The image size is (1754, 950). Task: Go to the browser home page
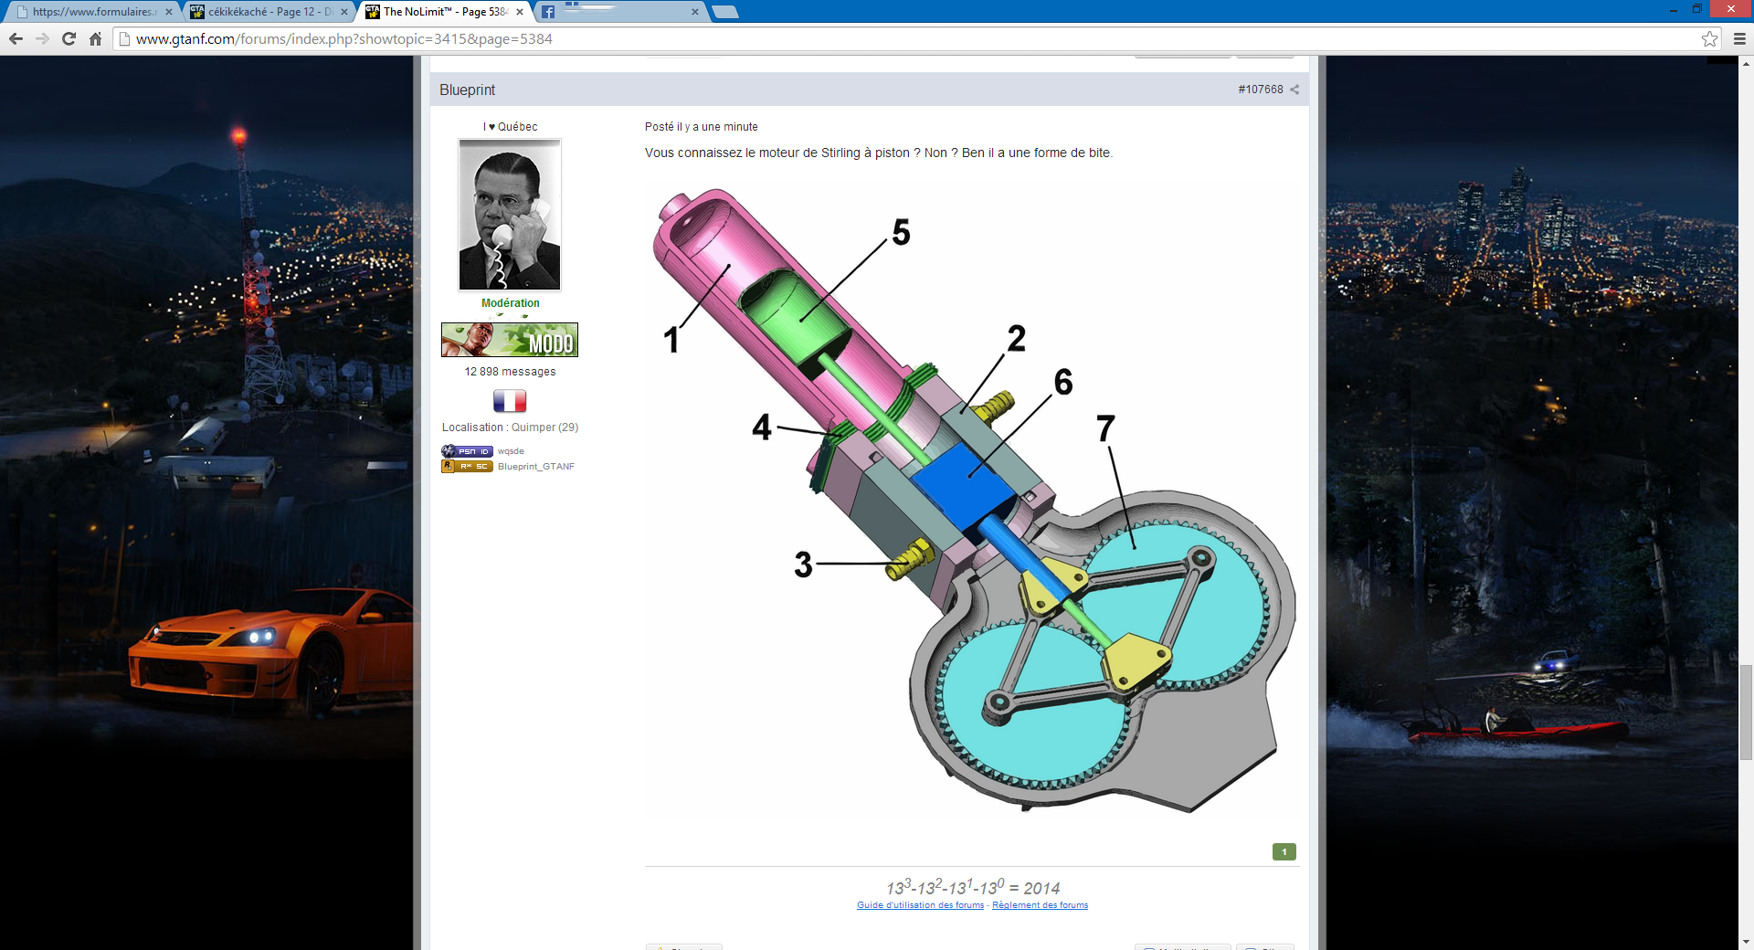(x=95, y=38)
